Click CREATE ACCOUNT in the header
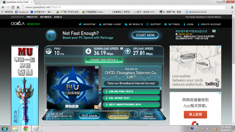 pos(209,24)
